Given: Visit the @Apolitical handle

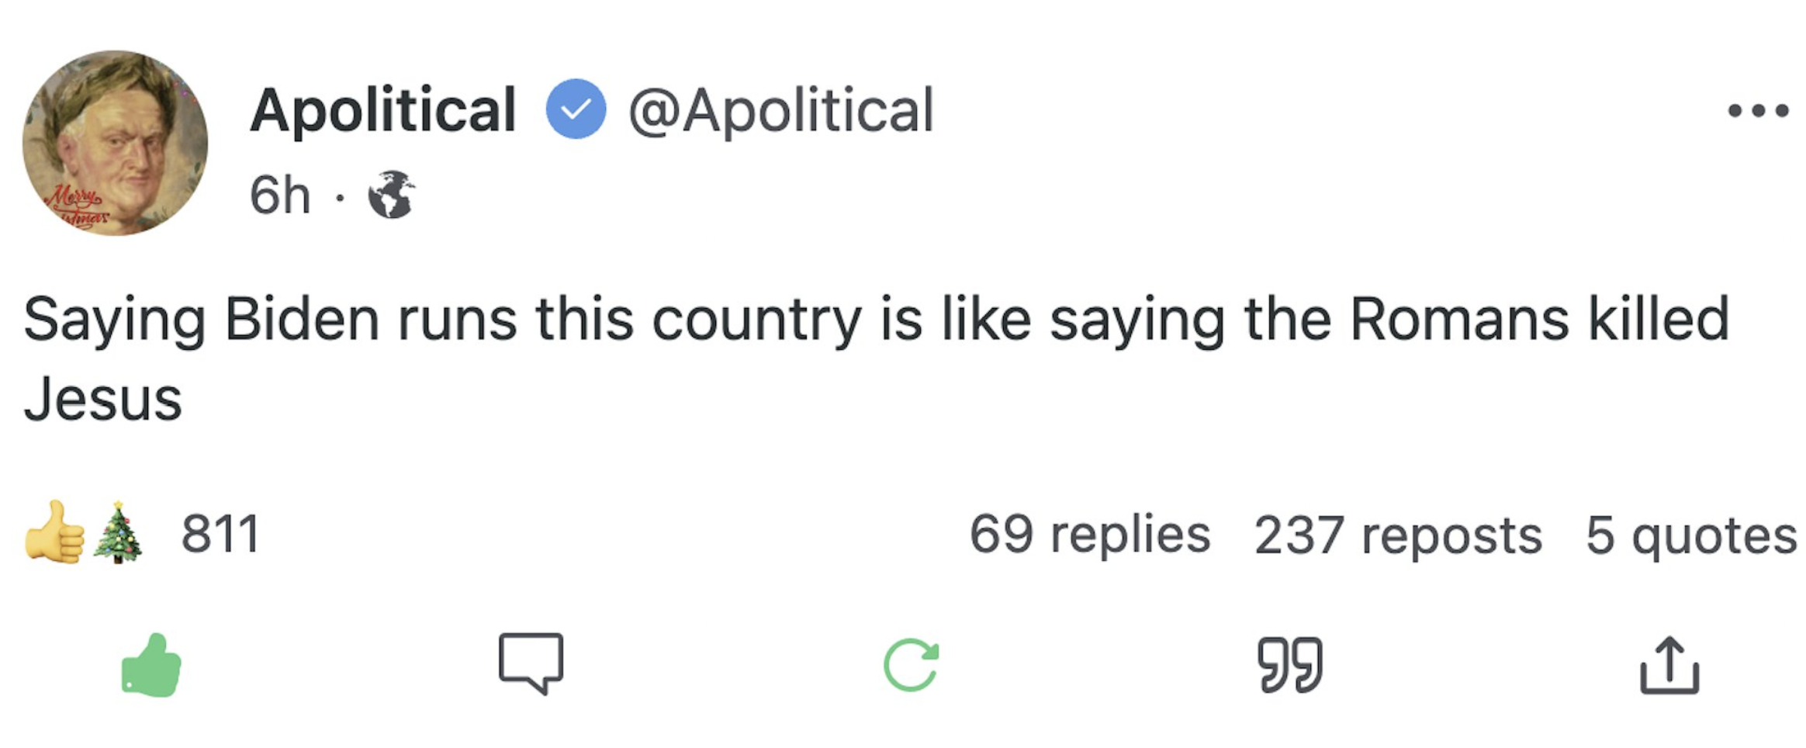Looking at the screenshot, I should [x=780, y=110].
